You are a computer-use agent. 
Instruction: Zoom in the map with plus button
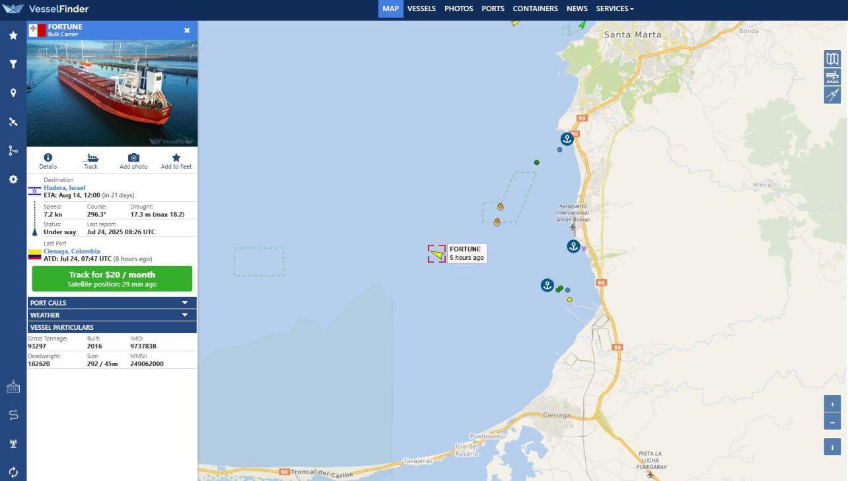click(x=831, y=404)
